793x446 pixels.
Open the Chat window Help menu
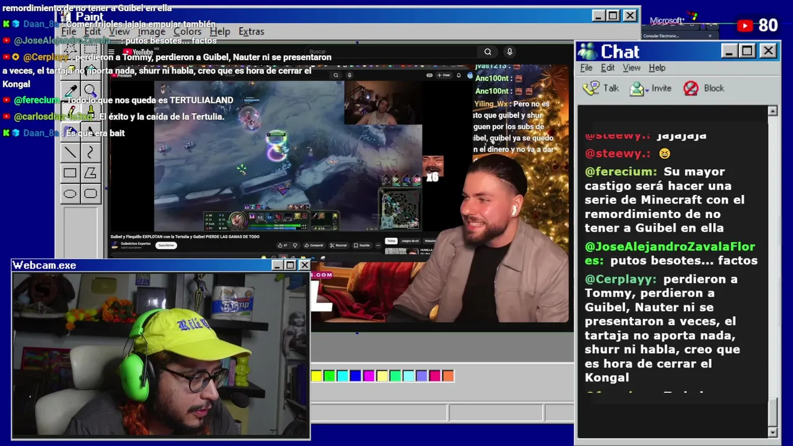pos(657,68)
